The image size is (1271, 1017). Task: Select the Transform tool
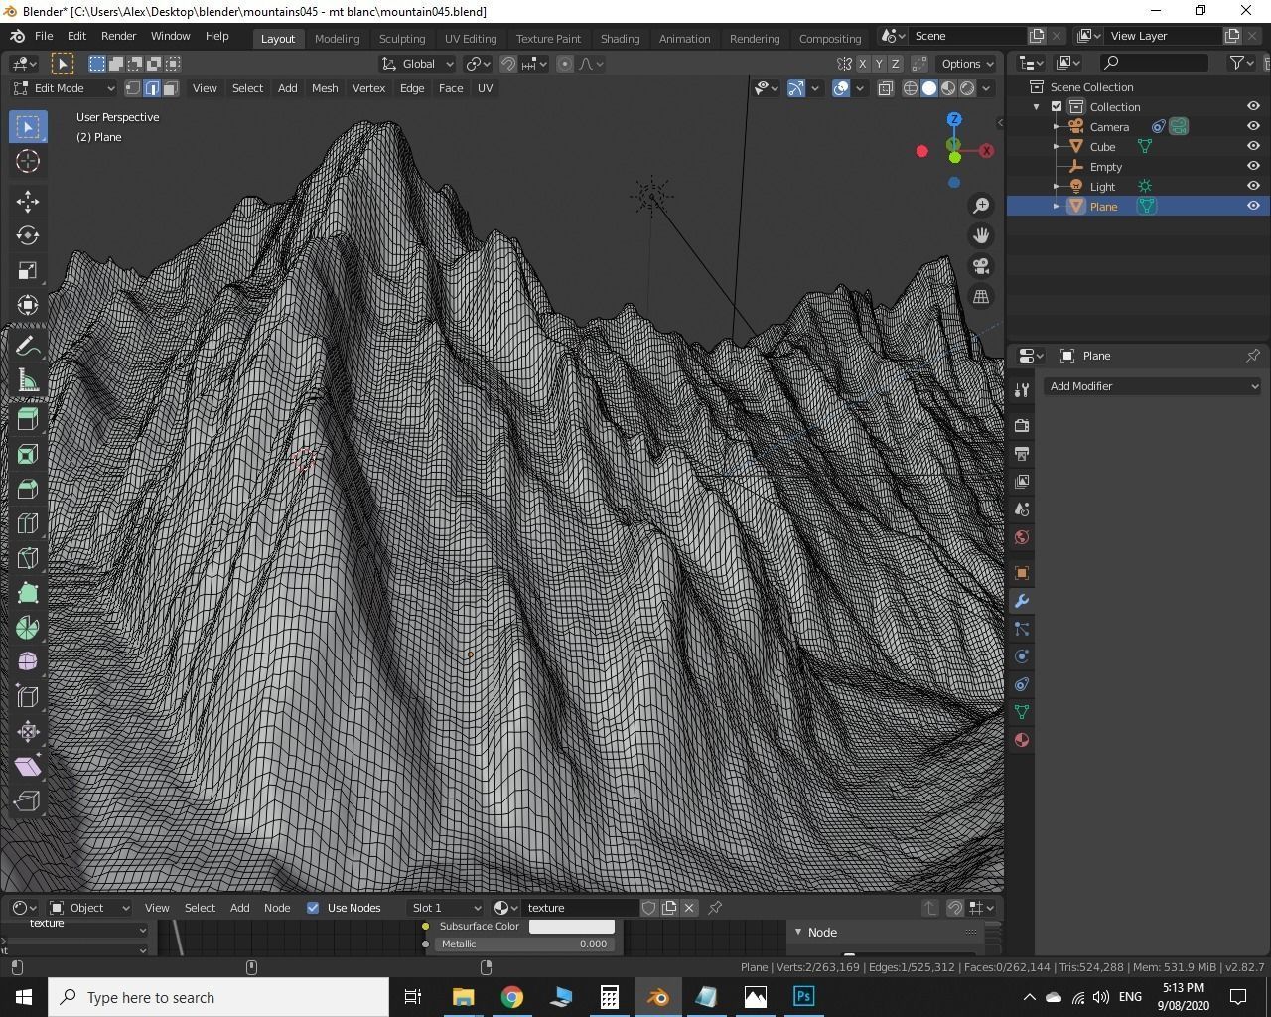[27, 305]
